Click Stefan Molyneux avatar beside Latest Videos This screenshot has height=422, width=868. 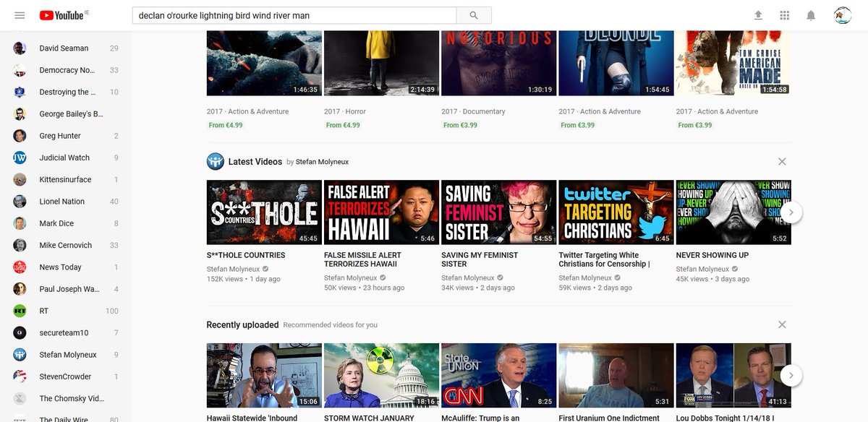[215, 161]
